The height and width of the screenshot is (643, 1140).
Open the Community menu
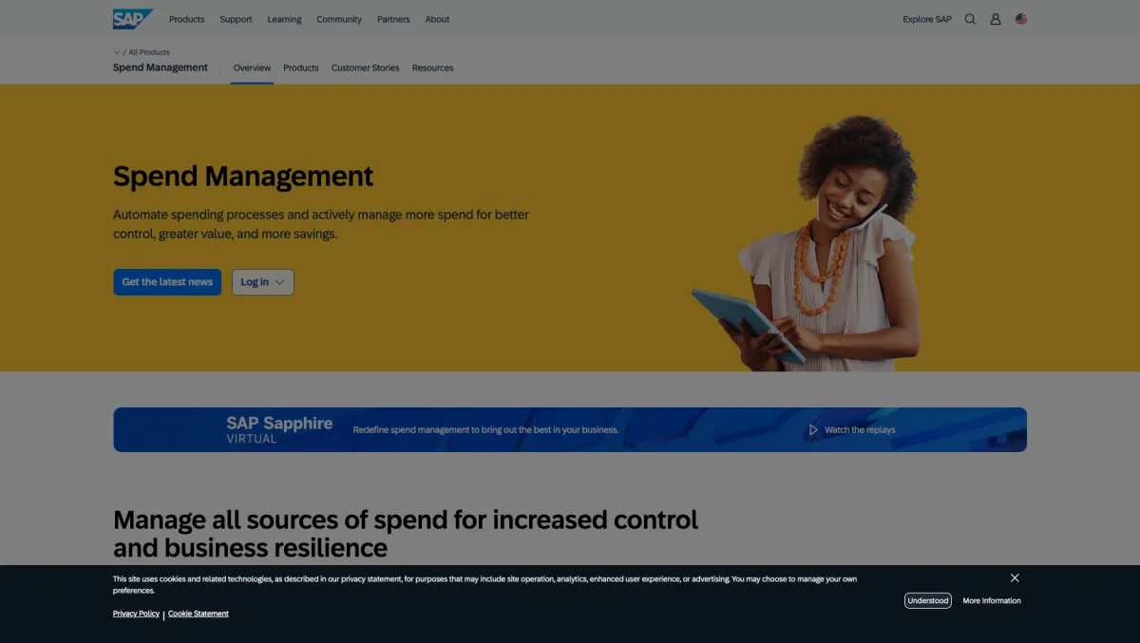[339, 19]
